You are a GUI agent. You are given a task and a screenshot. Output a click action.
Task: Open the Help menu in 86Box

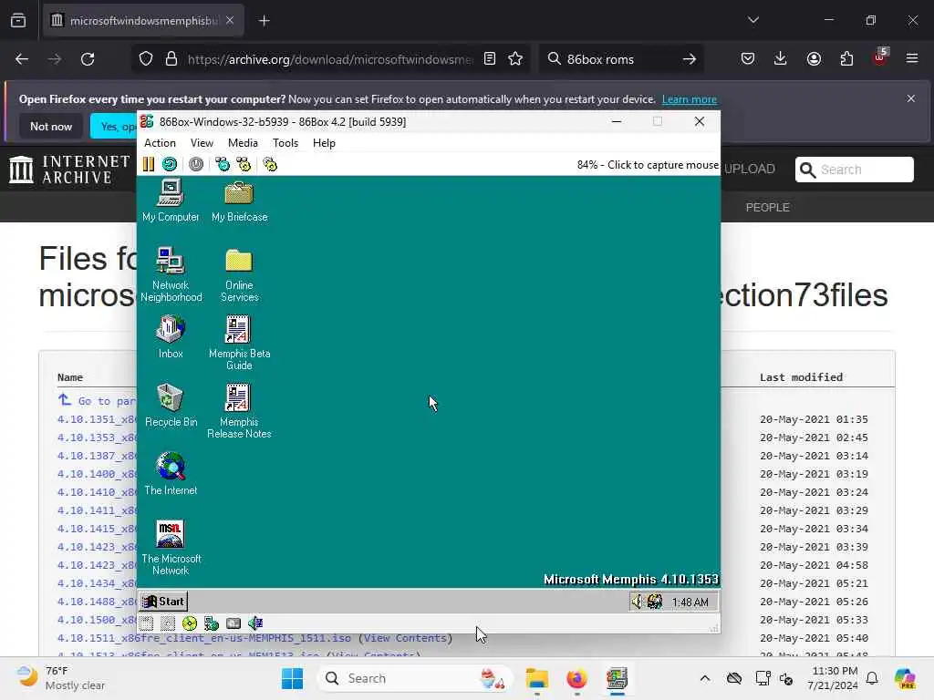point(324,143)
